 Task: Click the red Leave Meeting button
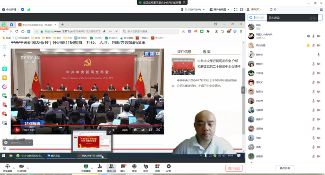[234, 168]
